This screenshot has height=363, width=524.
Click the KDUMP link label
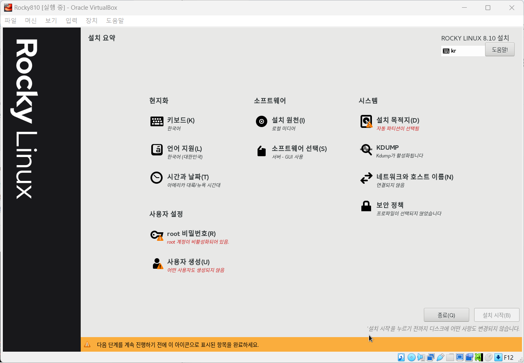pos(388,148)
